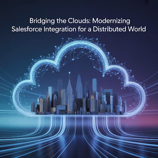Select the word "Modernizing" in the title
The height and width of the screenshot is (158, 158).
[x=111, y=21]
